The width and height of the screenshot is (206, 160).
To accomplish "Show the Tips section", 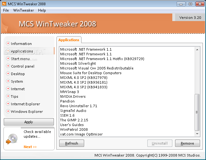I will click(x=14, y=97).
